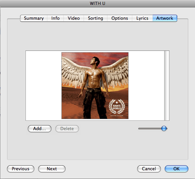
Task: Open the Options tab
Action: pos(119,18)
